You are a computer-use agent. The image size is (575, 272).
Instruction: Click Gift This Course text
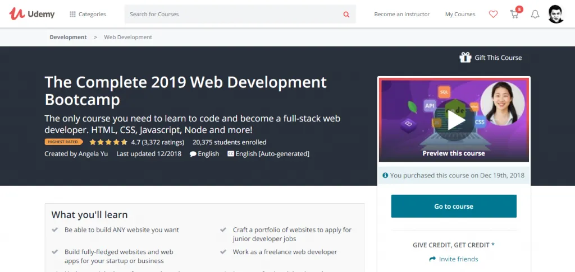(x=498, y=58)
